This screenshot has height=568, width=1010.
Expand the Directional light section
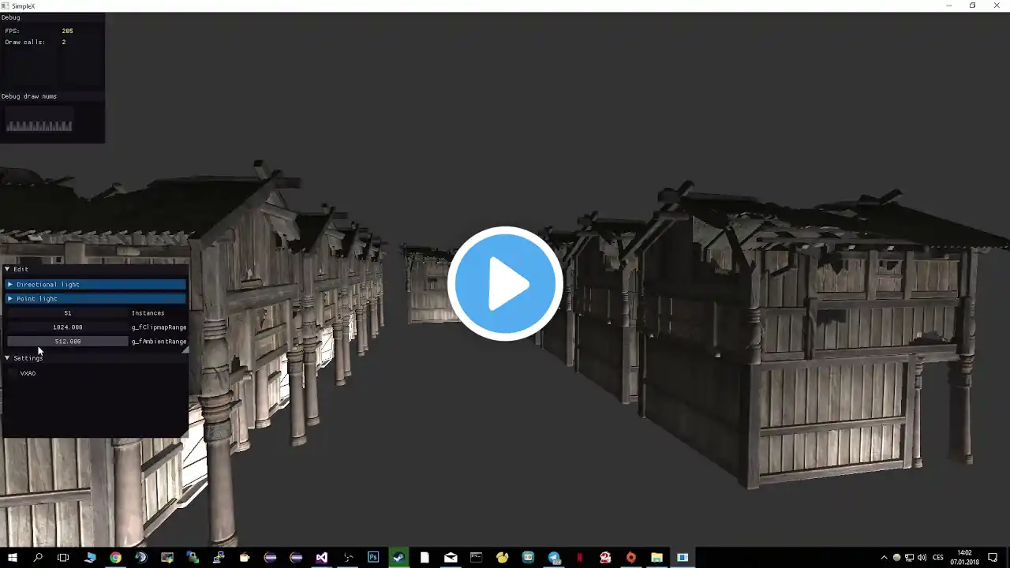click(96, 284)
